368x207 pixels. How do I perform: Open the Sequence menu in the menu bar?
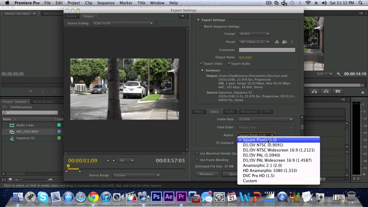pyautogui.click(x=106, y=3)
